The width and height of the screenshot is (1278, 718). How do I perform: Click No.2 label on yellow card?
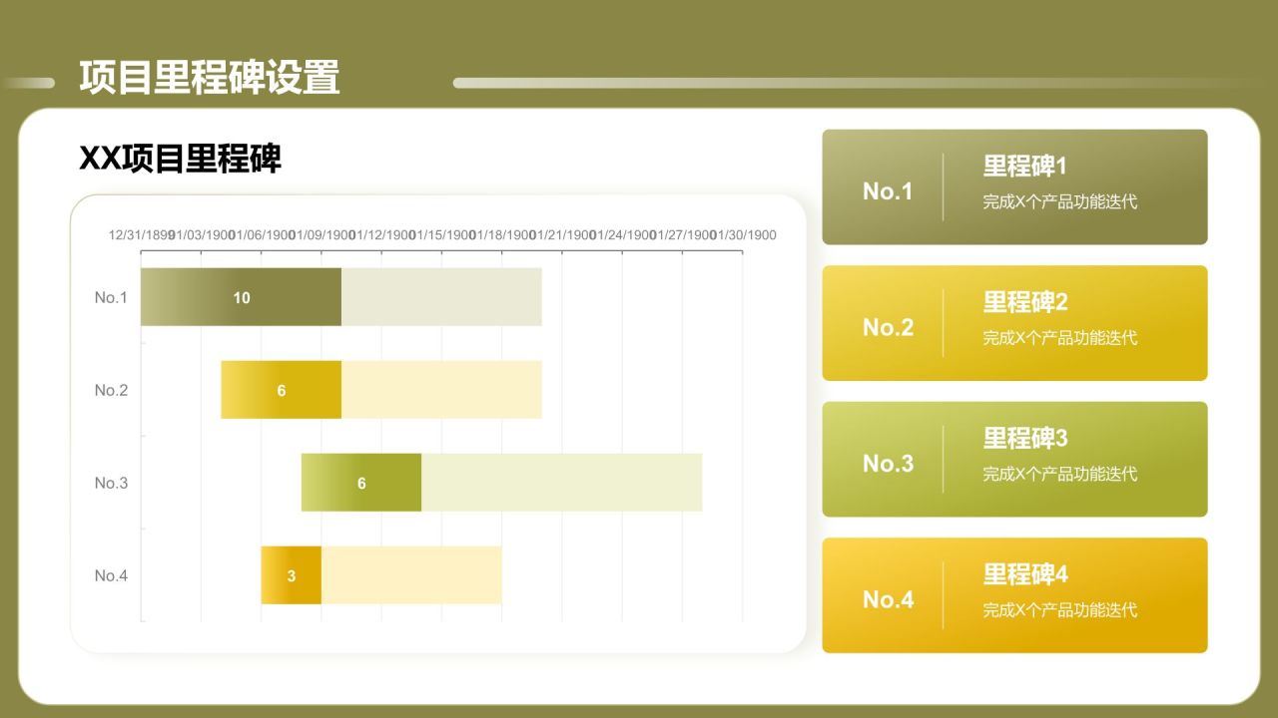point(888,327)
